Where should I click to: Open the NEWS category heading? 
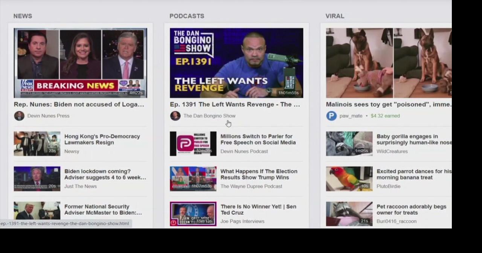tap(23, 16)
